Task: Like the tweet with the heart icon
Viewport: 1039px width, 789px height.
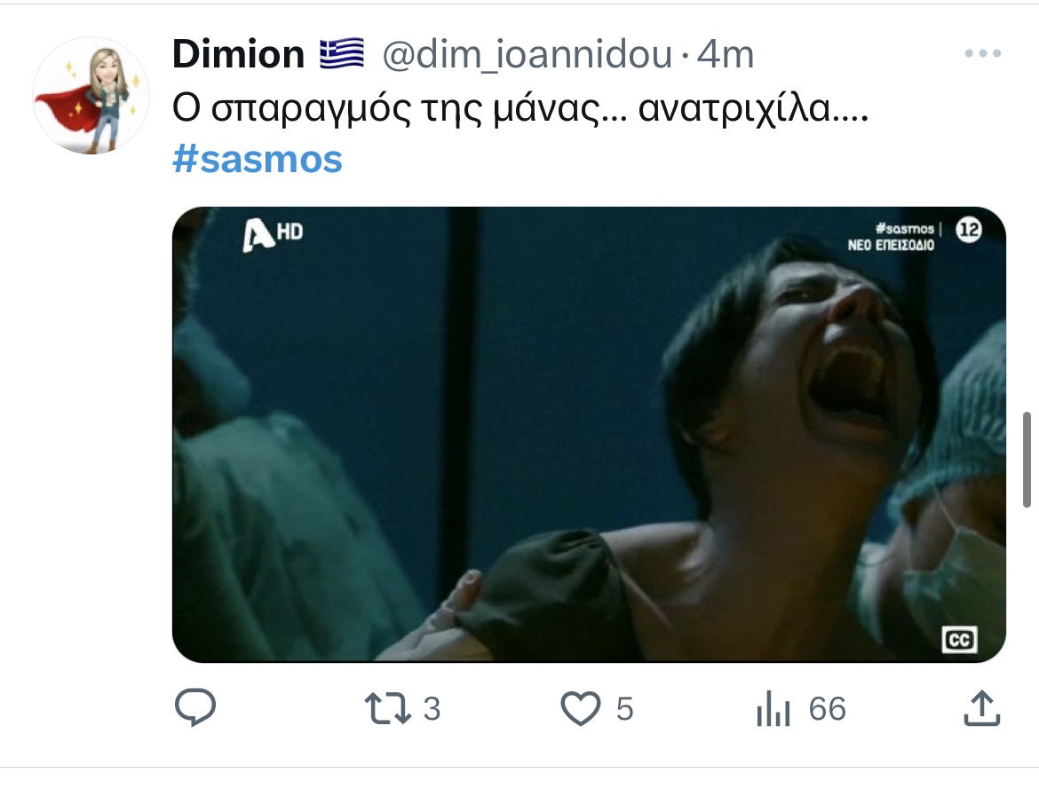Action: click(581, 708)
